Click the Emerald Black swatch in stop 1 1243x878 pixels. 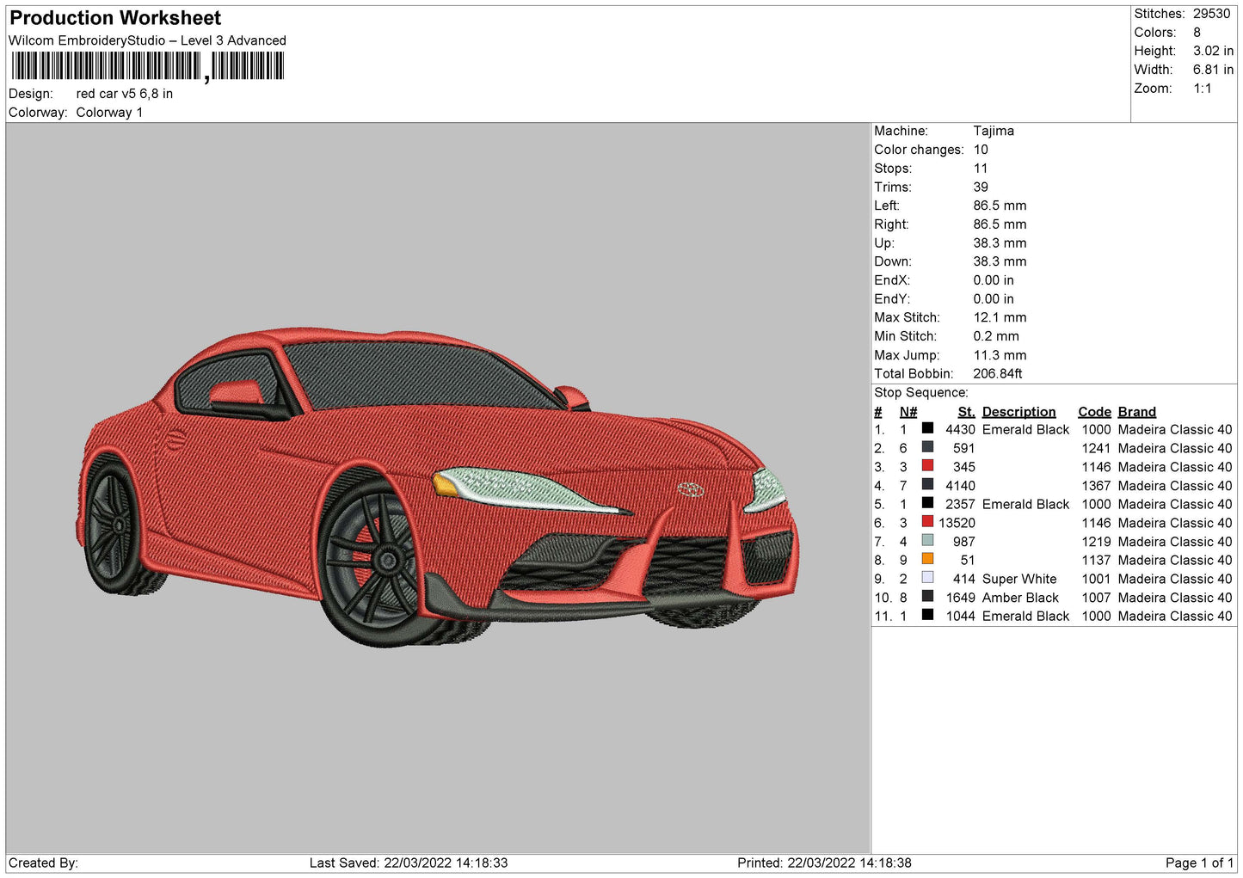click(x=927, y=428)
